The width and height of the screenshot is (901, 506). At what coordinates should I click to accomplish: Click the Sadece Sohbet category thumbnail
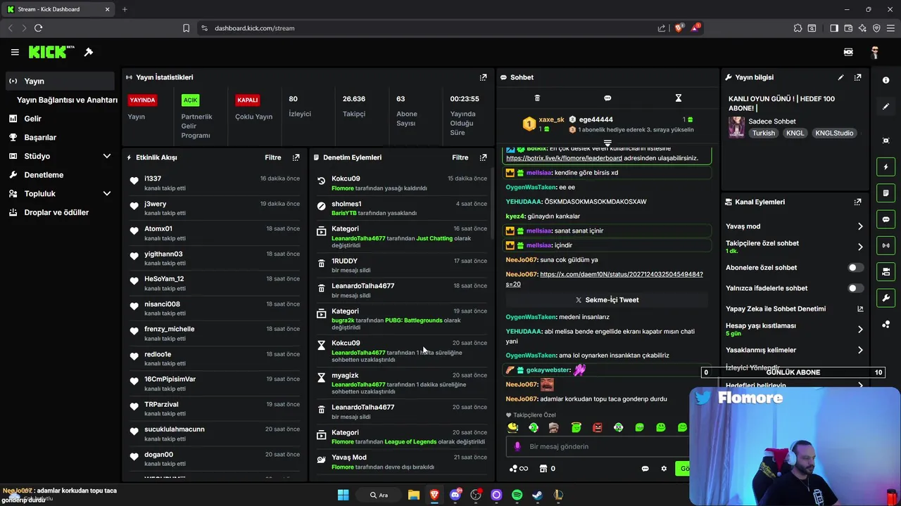[x=736, y=127]
